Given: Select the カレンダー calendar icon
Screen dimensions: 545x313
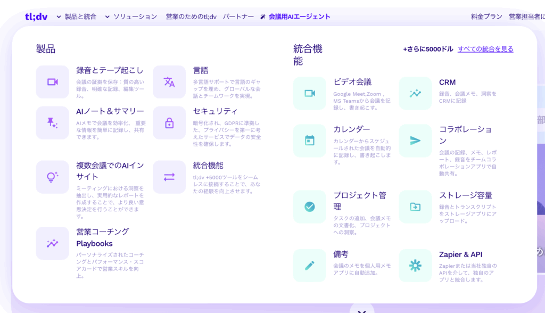Looking at the screenshot, I should (310, 141).
